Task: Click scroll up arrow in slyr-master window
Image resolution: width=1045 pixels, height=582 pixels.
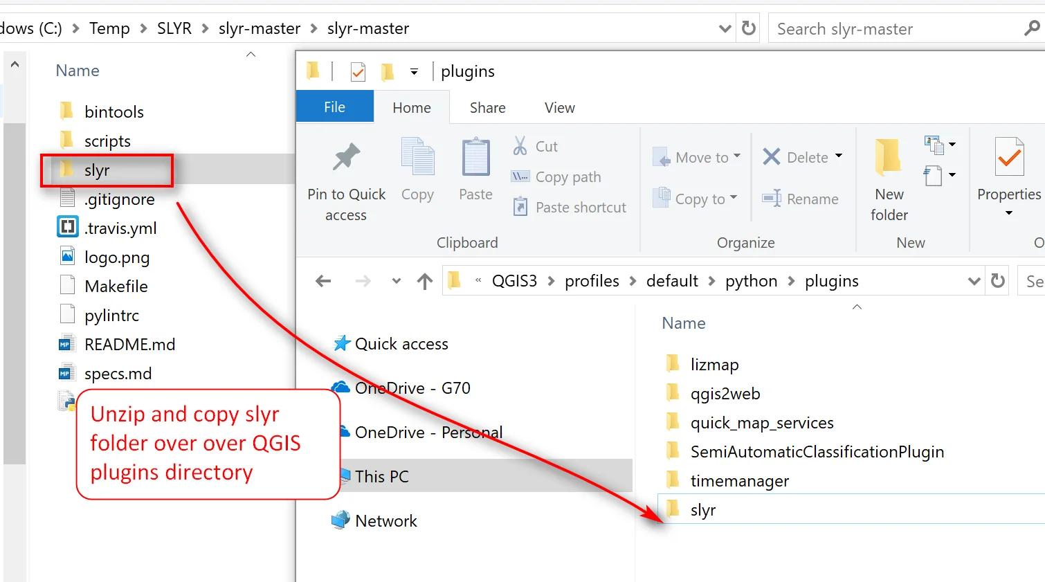Action: (x=15, y=64)
